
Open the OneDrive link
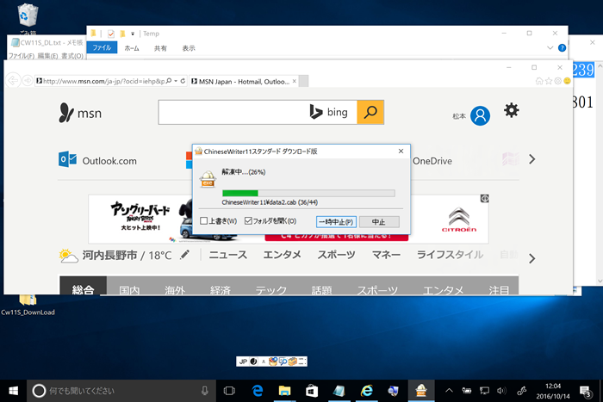click(x=432, y=161)
